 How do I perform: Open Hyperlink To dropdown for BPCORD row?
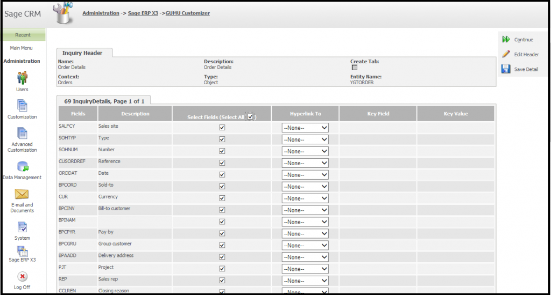tap(305, 187)
